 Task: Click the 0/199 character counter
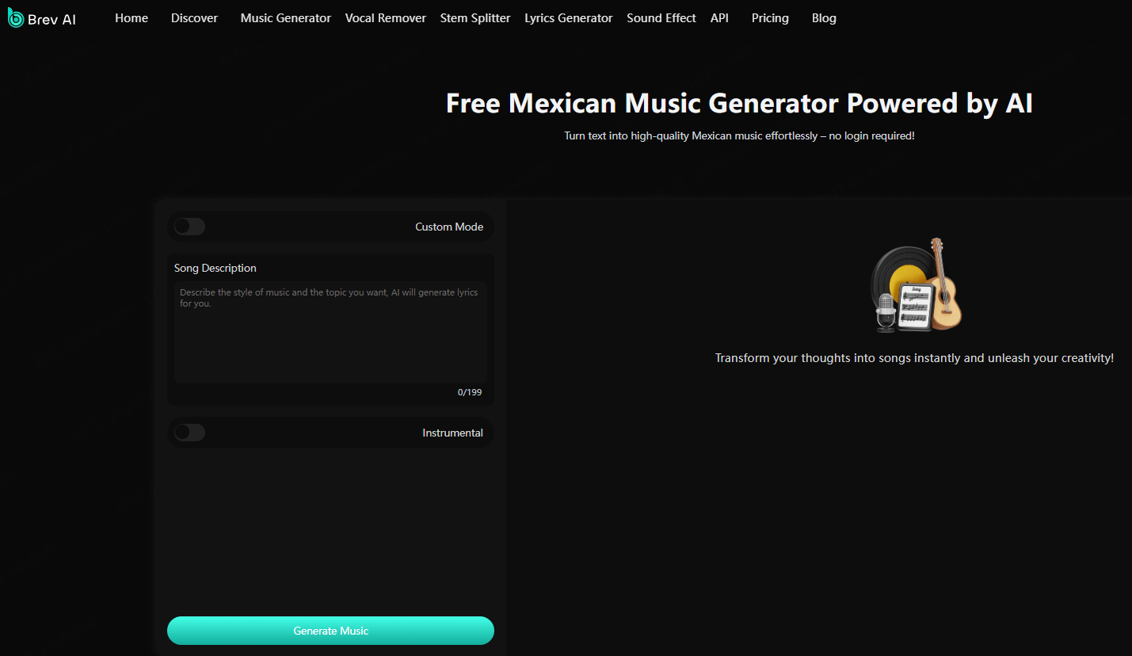(471, 392)
